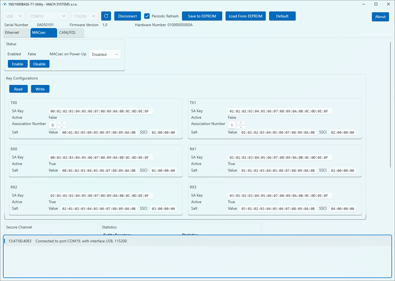
Task: Open the USB interface dropdown
Action: [14, 16]
